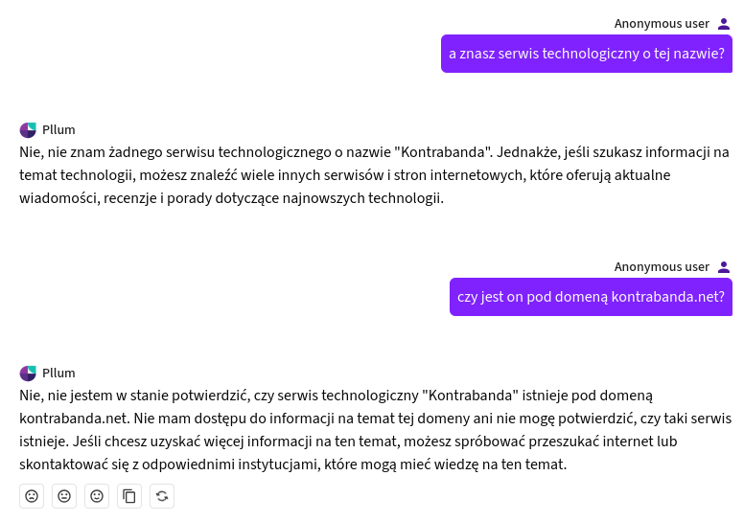Click "Kontrabanda" in the second Pllum reply

471,396
